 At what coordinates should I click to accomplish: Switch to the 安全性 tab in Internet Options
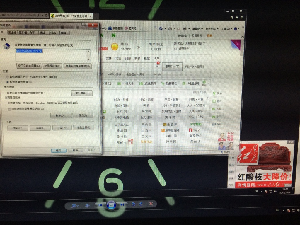pyautogui.click(x=12, y=33)
